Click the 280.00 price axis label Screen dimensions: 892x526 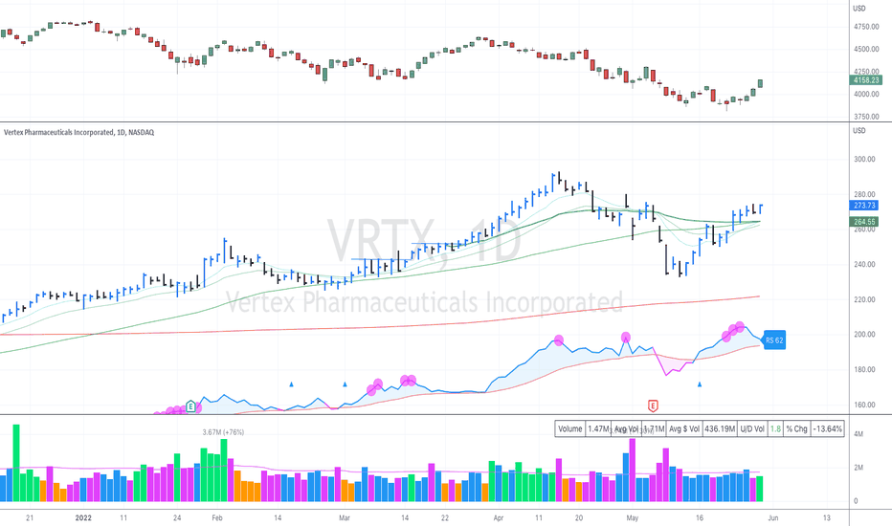(x=864, y=194)
